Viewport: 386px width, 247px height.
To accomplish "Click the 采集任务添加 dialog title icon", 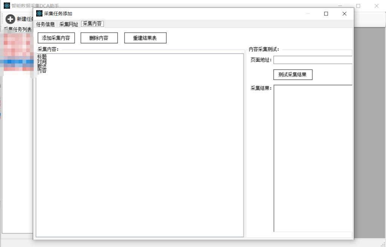I will pyautogui.click(x=39, y=14).
